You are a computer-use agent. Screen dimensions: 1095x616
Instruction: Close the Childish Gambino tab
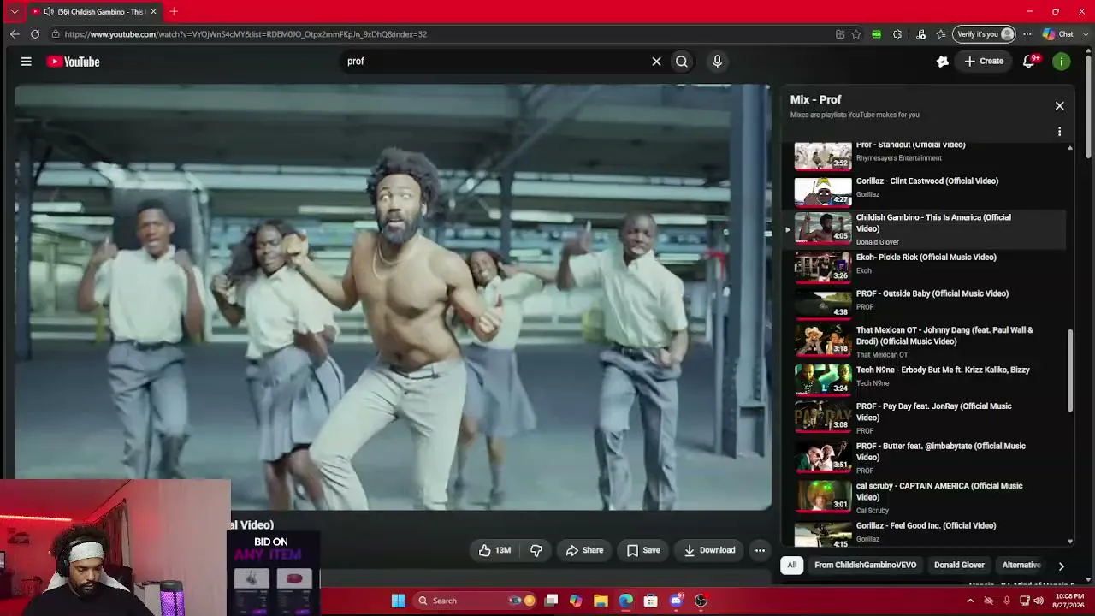pyautogui.click(x=153, y=11)
